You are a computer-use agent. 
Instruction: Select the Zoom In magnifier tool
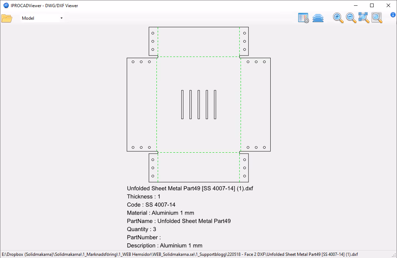[x=337, y=18]
